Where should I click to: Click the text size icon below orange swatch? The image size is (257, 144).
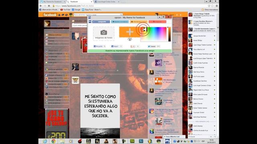130,39
